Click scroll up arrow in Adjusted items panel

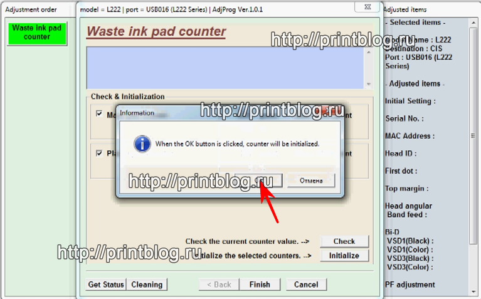[473, 23]
